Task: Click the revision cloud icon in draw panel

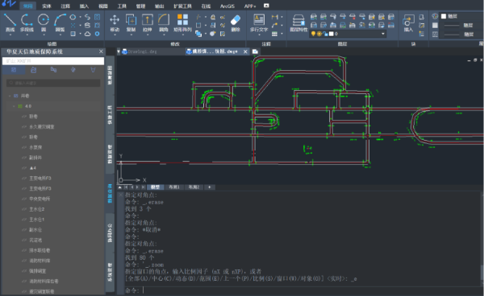Action: point(88,34)
